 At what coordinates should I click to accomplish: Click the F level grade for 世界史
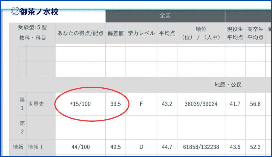click(x=141, y=104)
